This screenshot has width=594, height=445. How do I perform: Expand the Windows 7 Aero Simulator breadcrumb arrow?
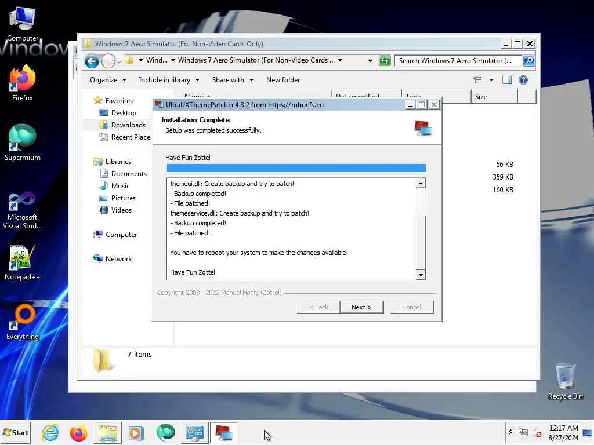pyautogui.click(x=340, y=60)
